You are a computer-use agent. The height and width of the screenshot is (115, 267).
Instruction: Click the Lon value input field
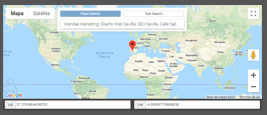pyautogui.click(x=203, y=105)
